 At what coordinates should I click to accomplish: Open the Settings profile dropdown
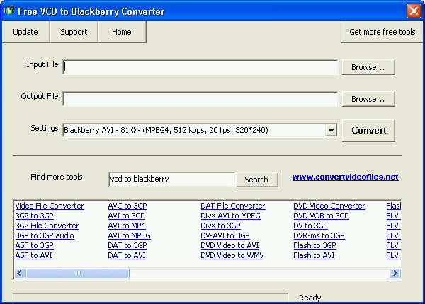200,130
